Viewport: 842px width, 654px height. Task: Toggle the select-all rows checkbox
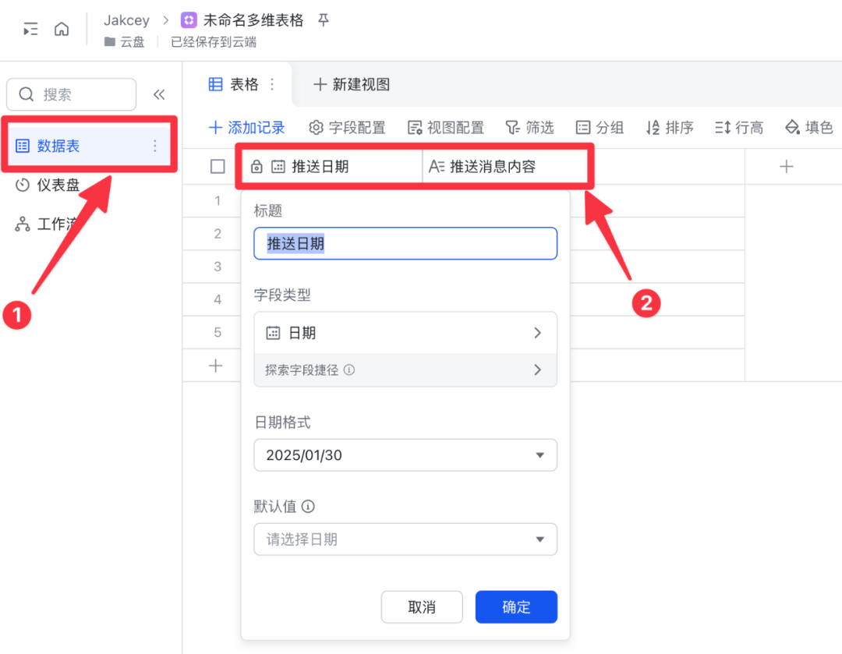pyautogui.click(x=218, y=167)
